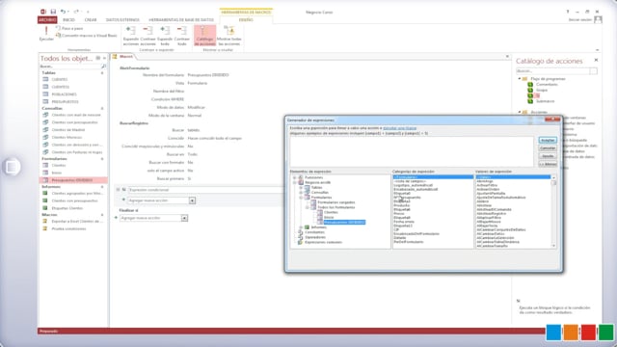This screenshot has width=617, height=347.
Task: Click Expandir todo ribbon icon
Action: tap(165, 36)
